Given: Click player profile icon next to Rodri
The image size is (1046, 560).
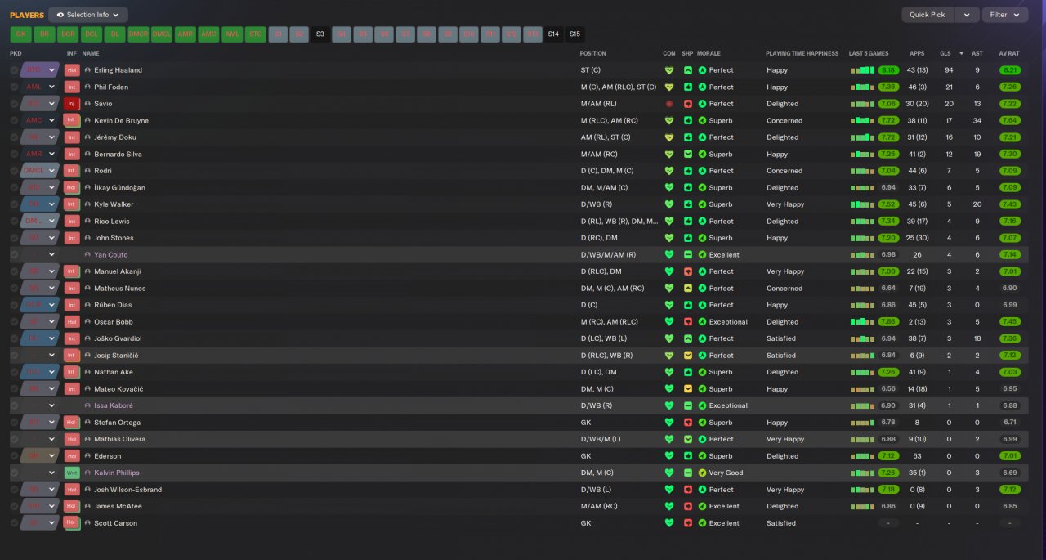Looking at the screenshot, I should tap(87, 171).
